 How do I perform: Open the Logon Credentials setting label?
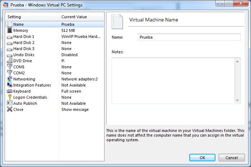click(x=30, y=97)
